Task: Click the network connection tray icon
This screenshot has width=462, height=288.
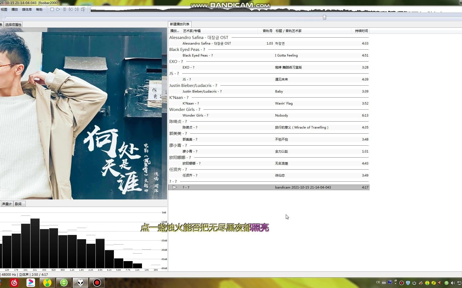Action: pyautogui.click(x=459, y=283)
